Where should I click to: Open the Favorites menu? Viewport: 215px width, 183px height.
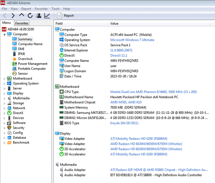41,9
